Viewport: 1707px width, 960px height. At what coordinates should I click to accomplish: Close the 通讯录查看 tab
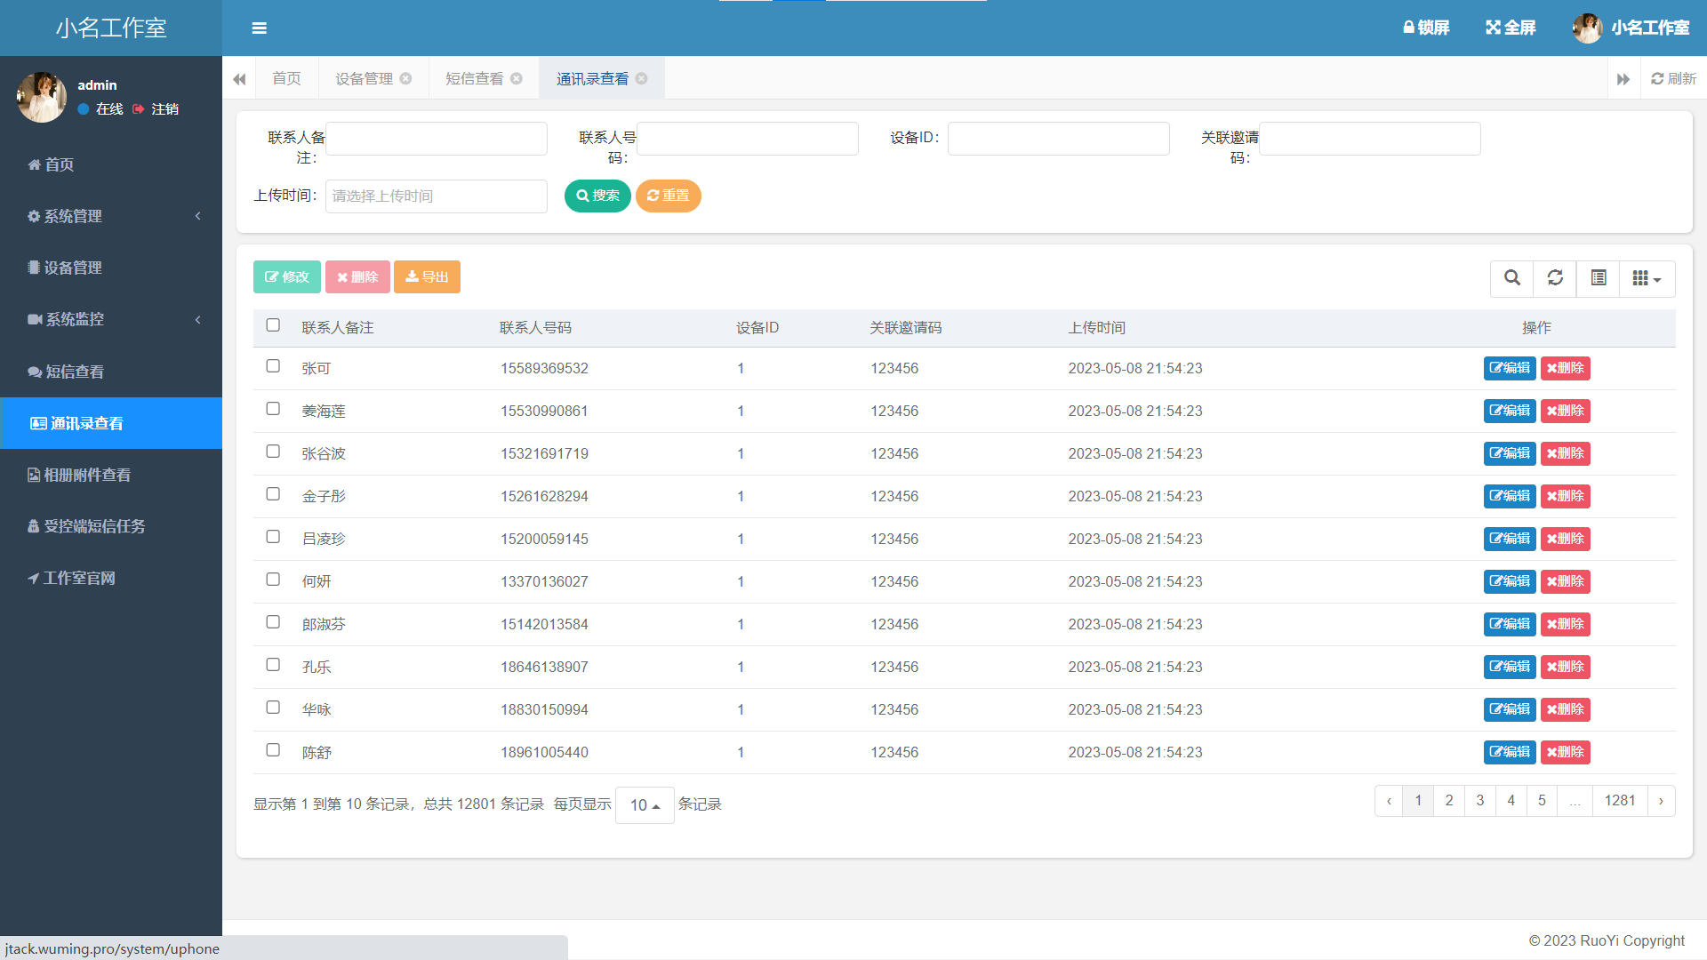(641, 78)
